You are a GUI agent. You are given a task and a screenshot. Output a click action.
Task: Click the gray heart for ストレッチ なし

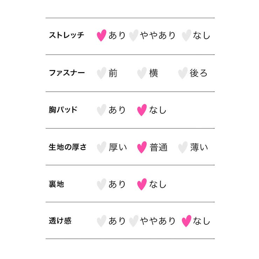(187, 35)
